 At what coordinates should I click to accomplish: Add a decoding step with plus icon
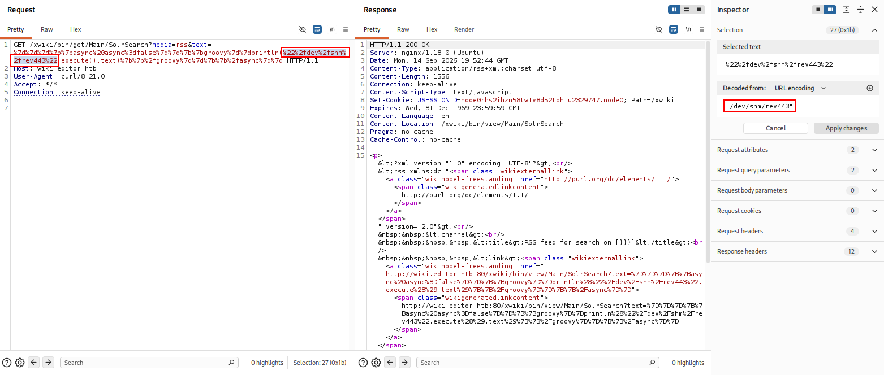870,88
